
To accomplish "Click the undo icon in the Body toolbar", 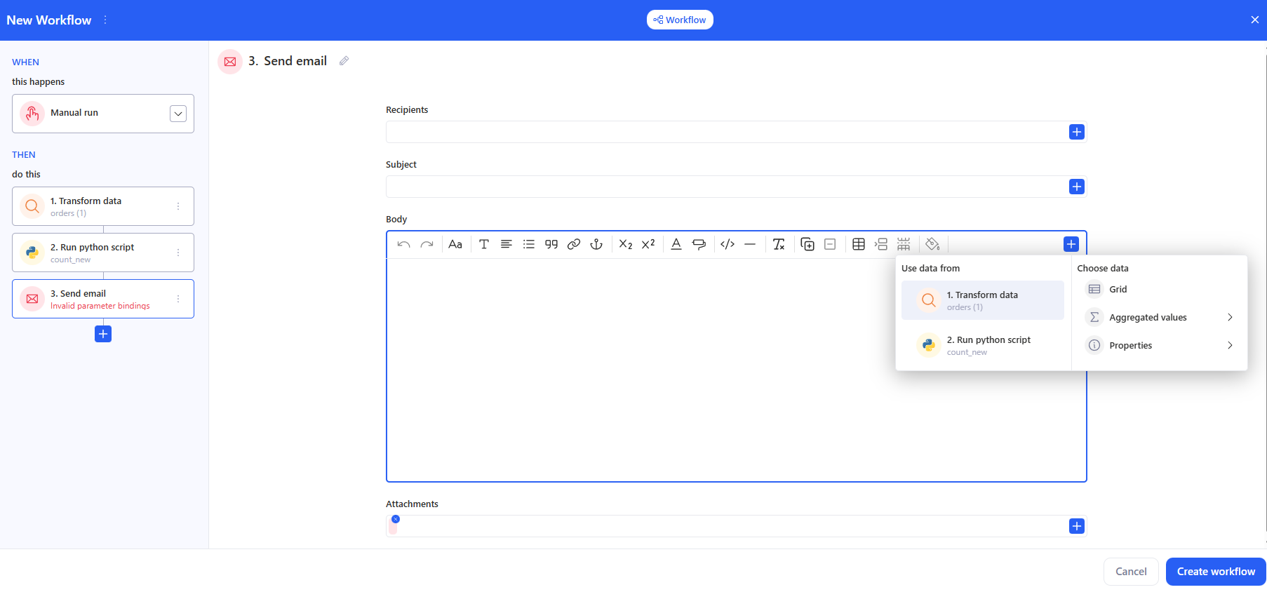I will [403, 244].
